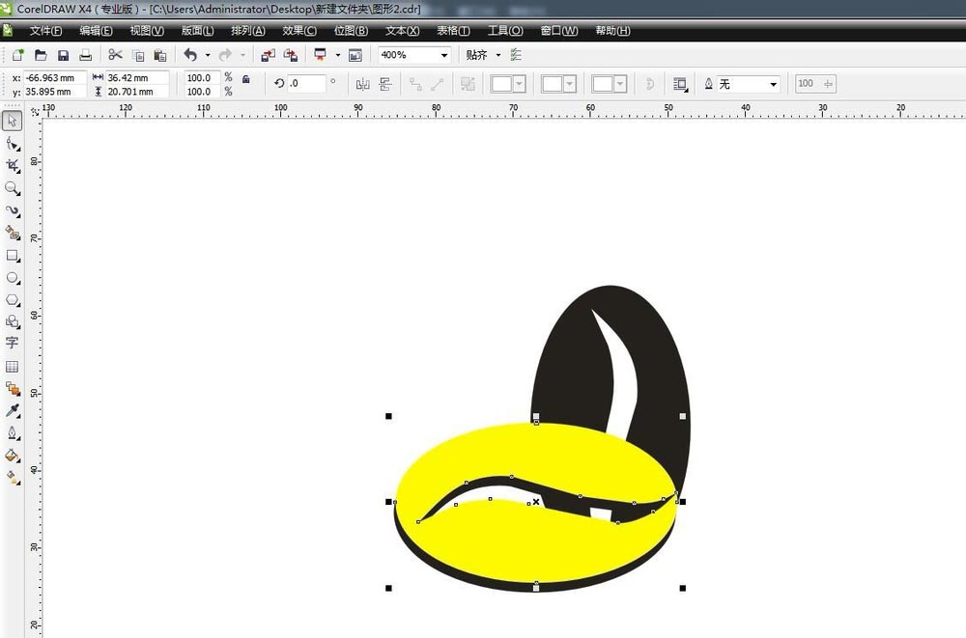966x638 pixels.
Task: Click the Save disk icon
Action: coord(63,55)
